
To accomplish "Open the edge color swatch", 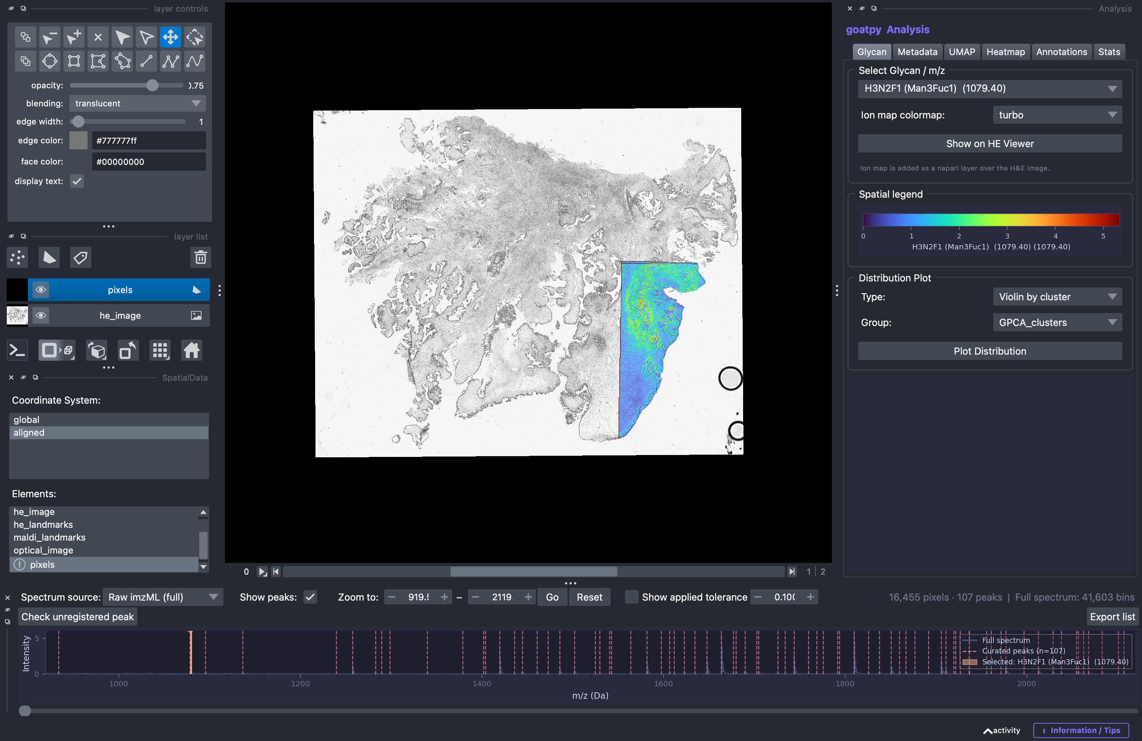I will click(x=78, y=140).
